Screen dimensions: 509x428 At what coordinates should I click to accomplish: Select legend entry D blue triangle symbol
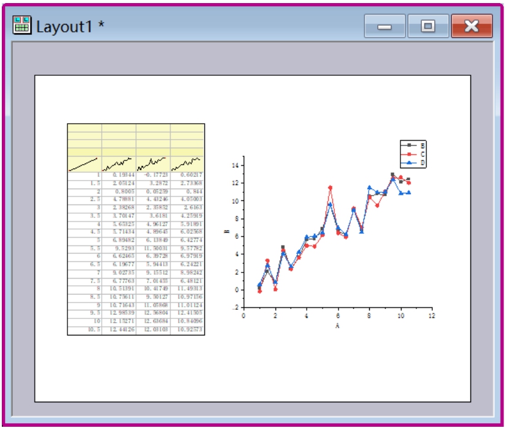408,163
